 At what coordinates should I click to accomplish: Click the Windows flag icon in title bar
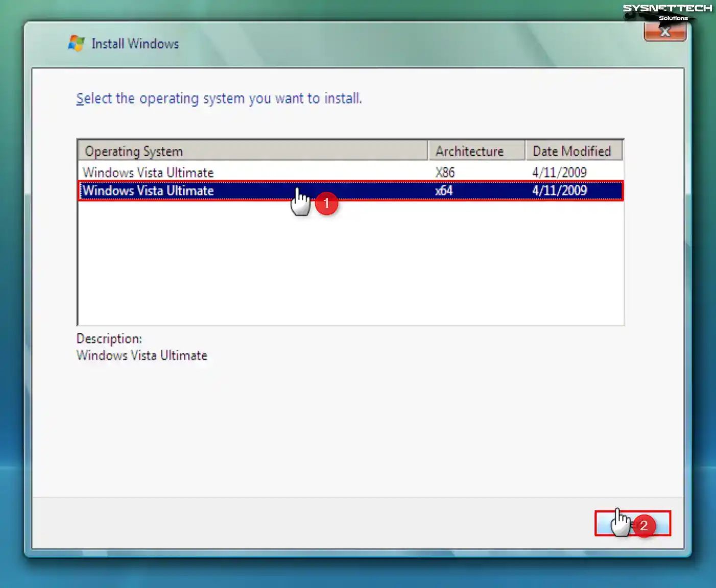click(76, 43)
